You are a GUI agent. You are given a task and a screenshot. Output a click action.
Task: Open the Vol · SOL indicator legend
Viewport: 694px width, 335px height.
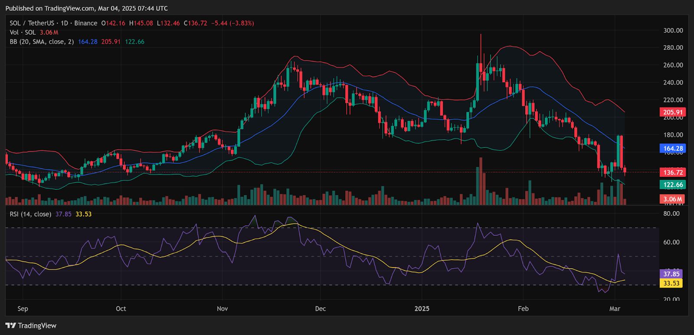click(23, 33)
